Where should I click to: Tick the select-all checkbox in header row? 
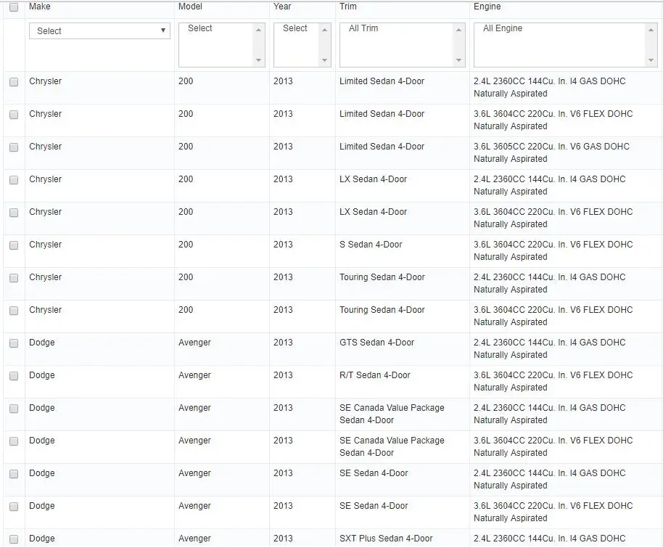[x=14, y=7]
